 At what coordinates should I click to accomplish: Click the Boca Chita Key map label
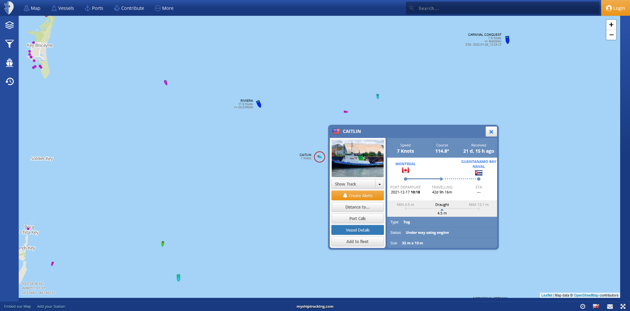tap(29, 230)
